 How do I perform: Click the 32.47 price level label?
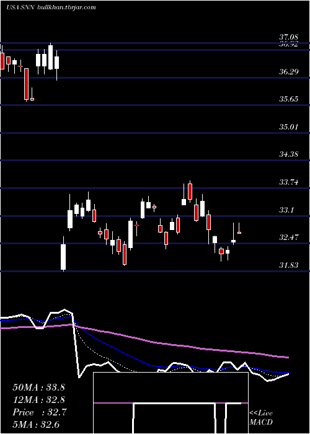(x=289, y=237)
